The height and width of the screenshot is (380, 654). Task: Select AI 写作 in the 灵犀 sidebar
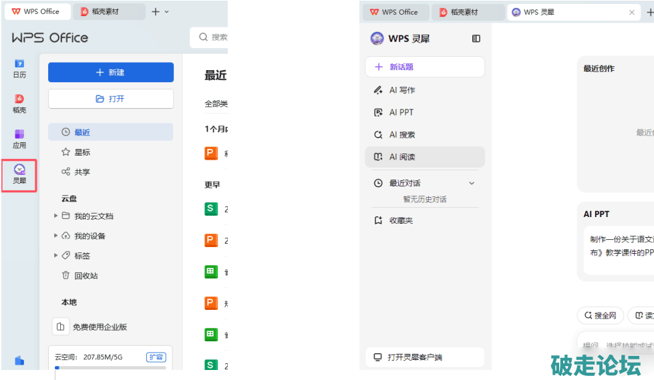pyautogui.click(x=401, y=90)
